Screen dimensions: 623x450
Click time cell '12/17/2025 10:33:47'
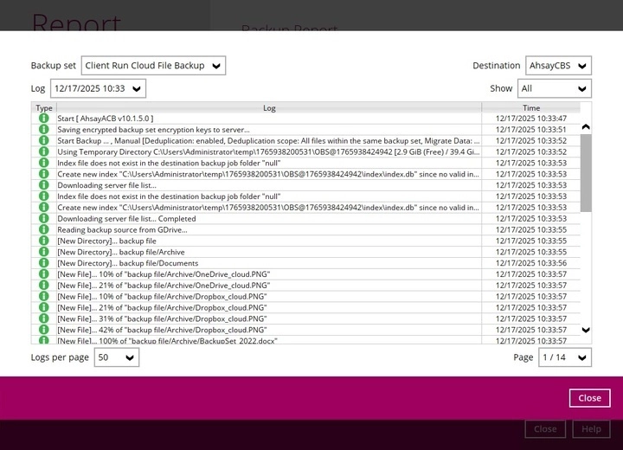[x=531, y=119]
